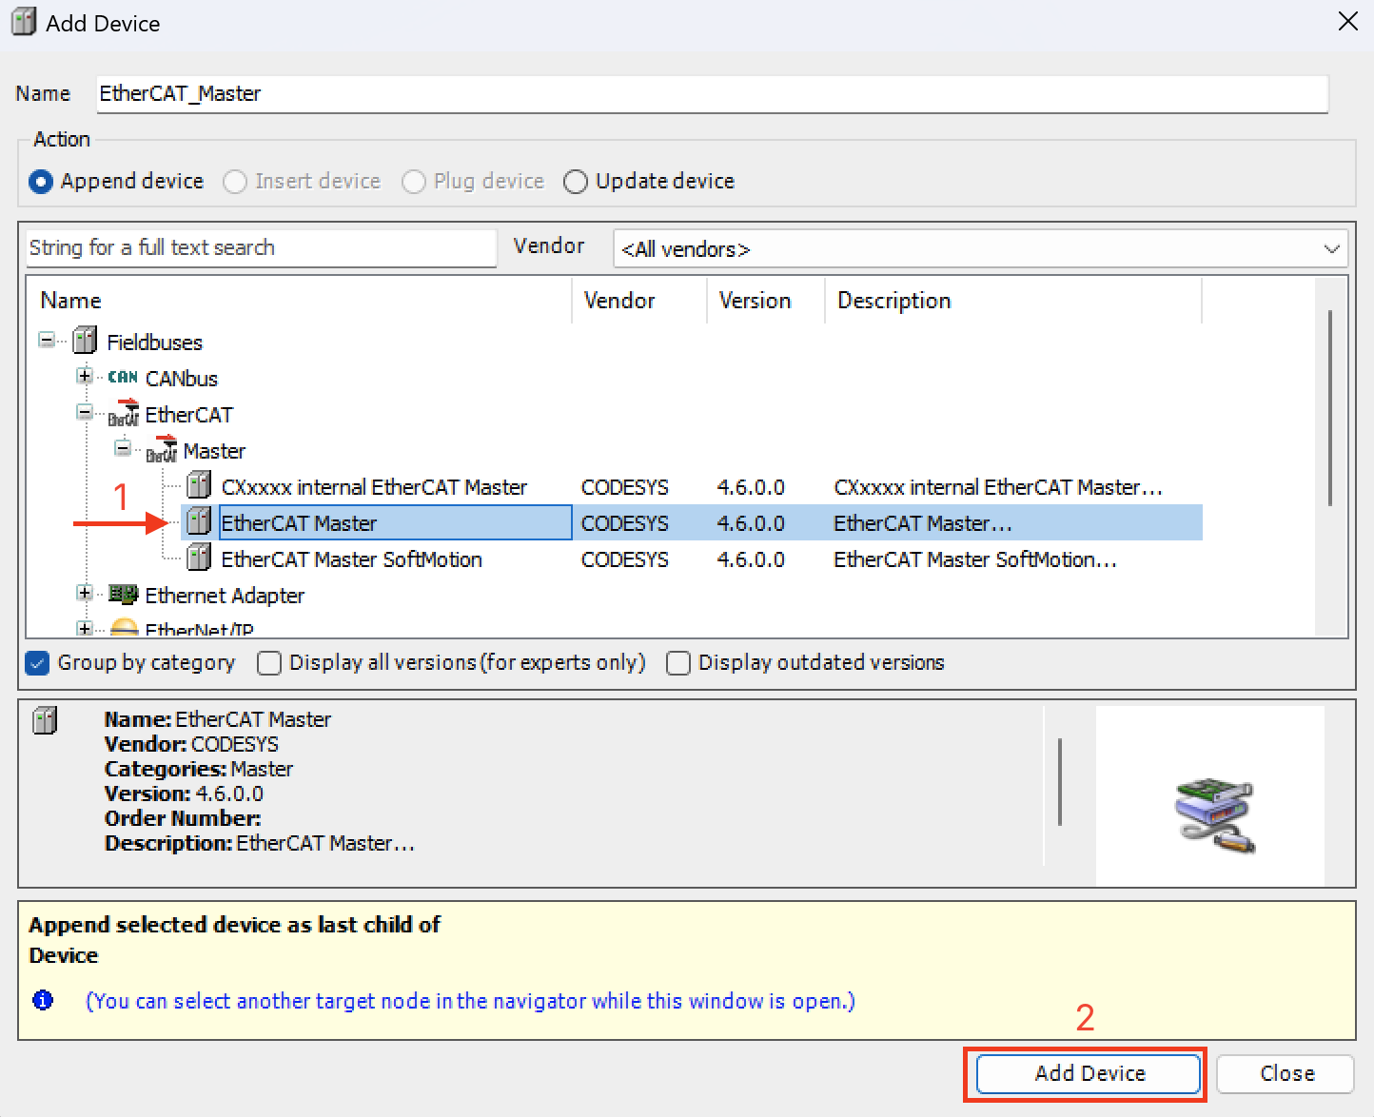Viewport: 1374px width, 1117px height.
Task: Select the EtherCAT Master tree row
Action: point(692,522)
